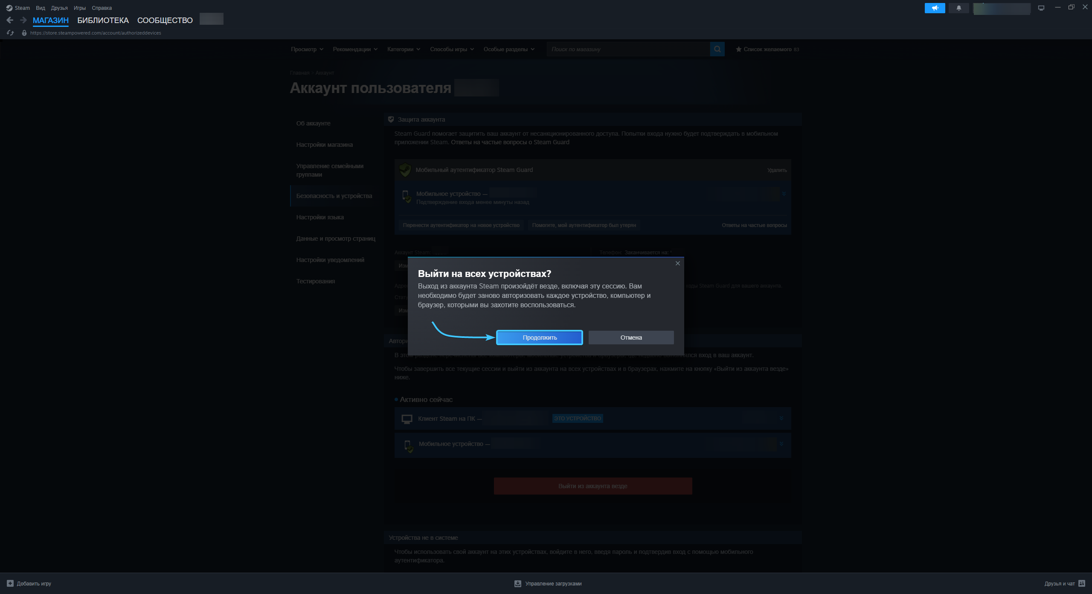Expand the Категории dropdown
This screenshot has height=594, width=1092.
click(404, 49)
